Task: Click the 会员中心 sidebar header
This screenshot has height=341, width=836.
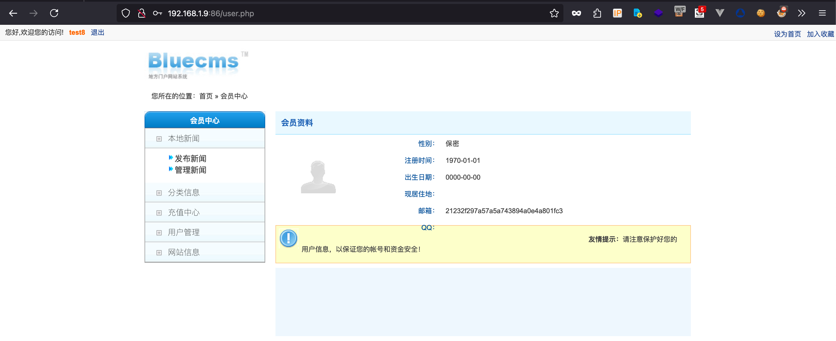Action: [x=205, y=120]
